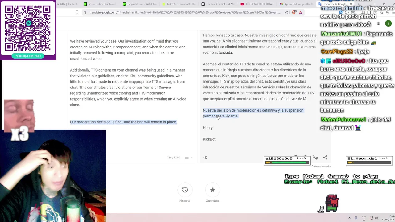Click the Paga aquí con Yape button
The image size is (395, 222).
(x=28, y=56)
